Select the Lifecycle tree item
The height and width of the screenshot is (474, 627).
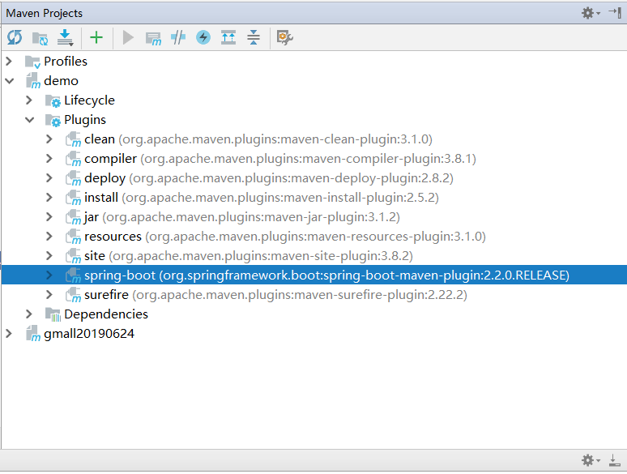click(90, 100)
